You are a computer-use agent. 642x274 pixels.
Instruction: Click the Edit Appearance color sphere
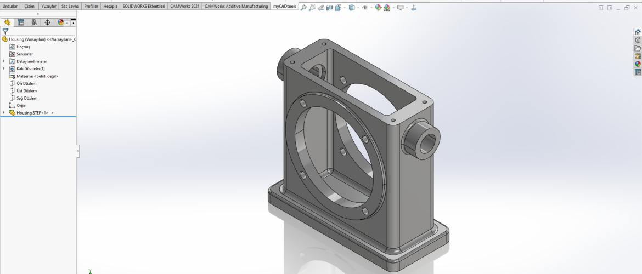(379, 8)
